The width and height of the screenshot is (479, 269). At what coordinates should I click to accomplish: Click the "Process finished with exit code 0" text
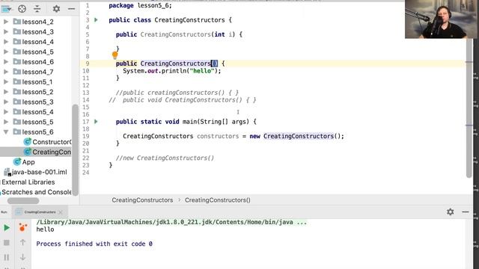tap(94, 244)
